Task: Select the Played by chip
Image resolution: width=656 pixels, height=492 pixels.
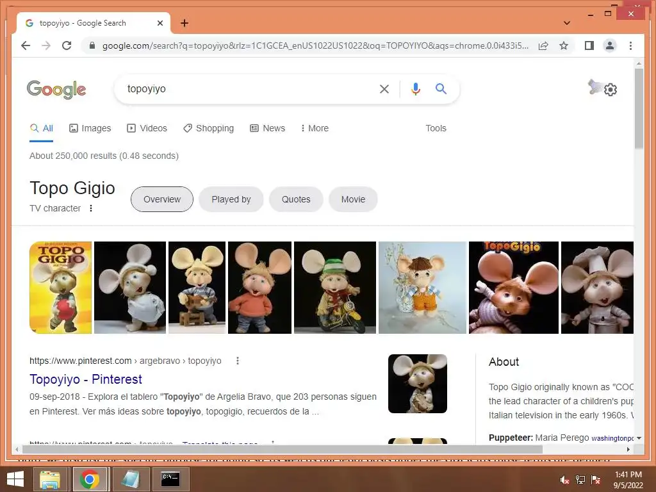Action: [x=231, y=199]
